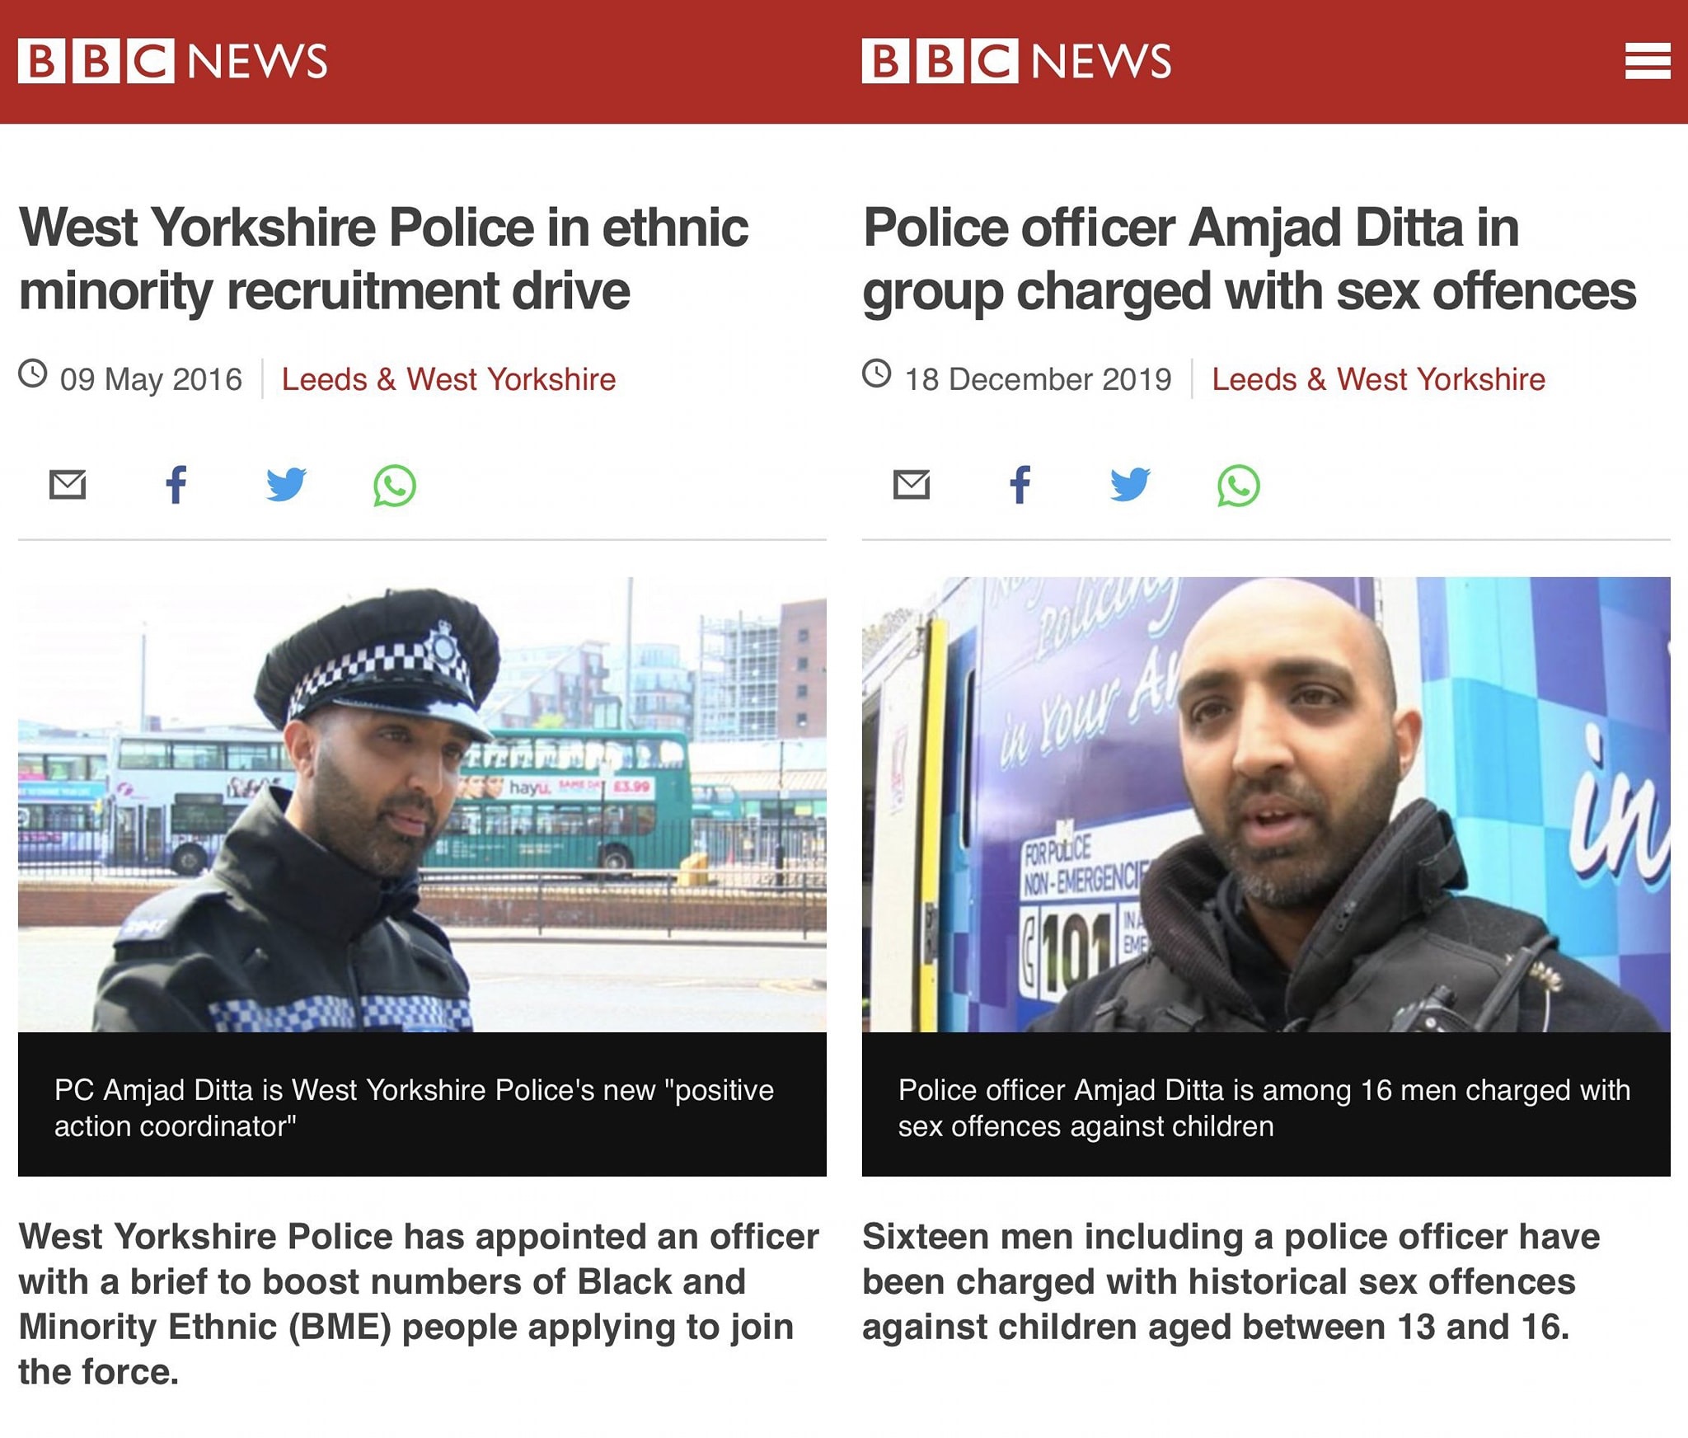1688x1438 pixels.
Task: Share recruitment drive article on WhatsApp
Action: pos(395,486)
